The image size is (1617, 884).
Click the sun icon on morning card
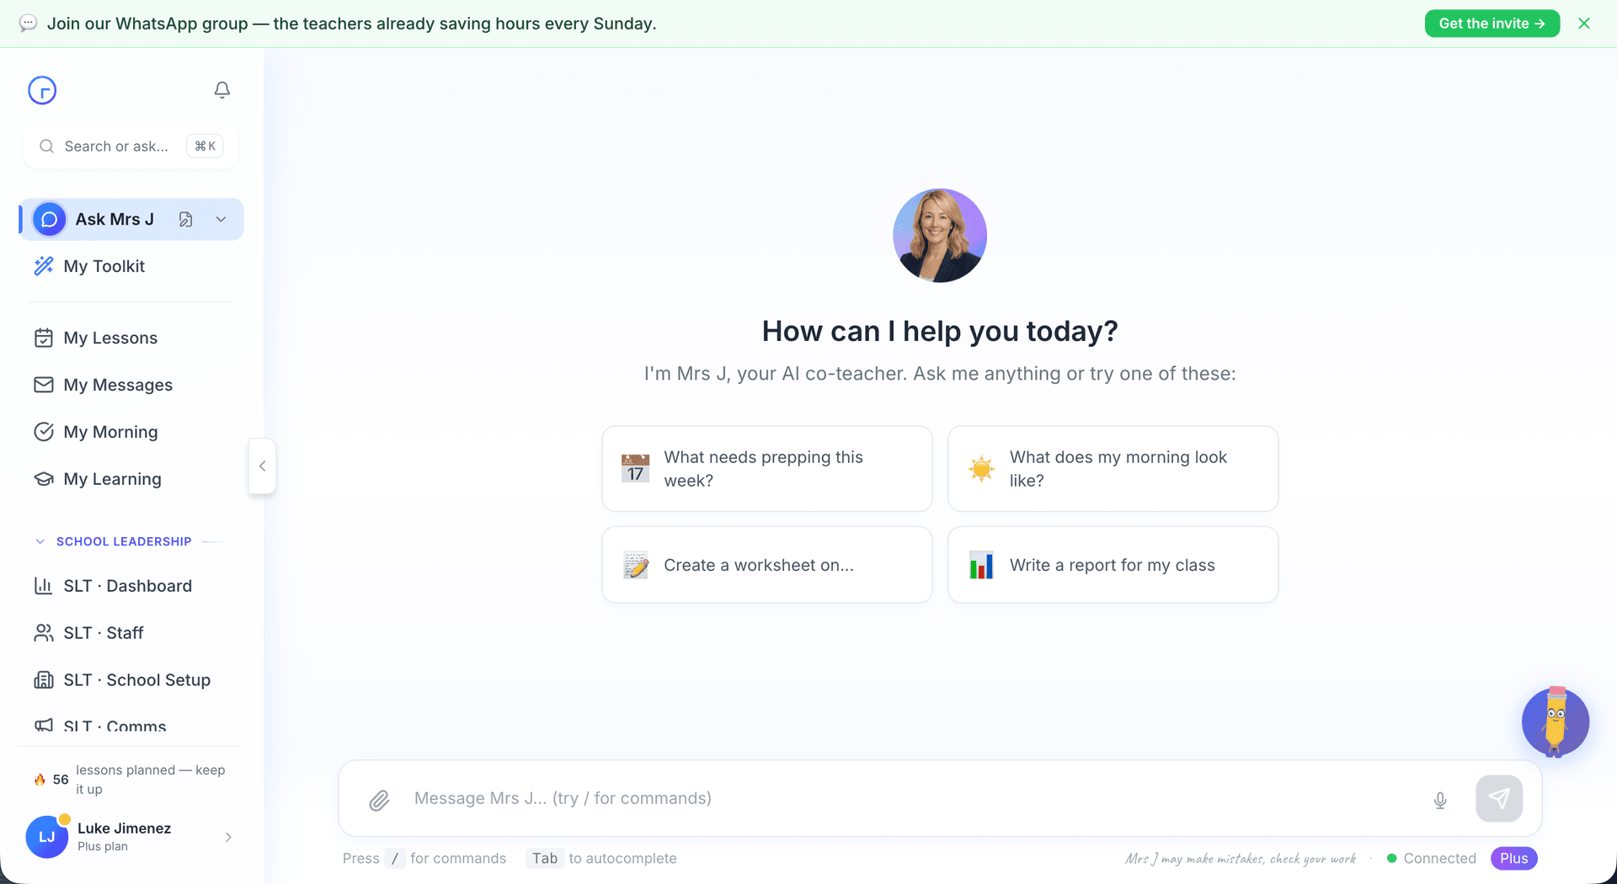[981, 468]
